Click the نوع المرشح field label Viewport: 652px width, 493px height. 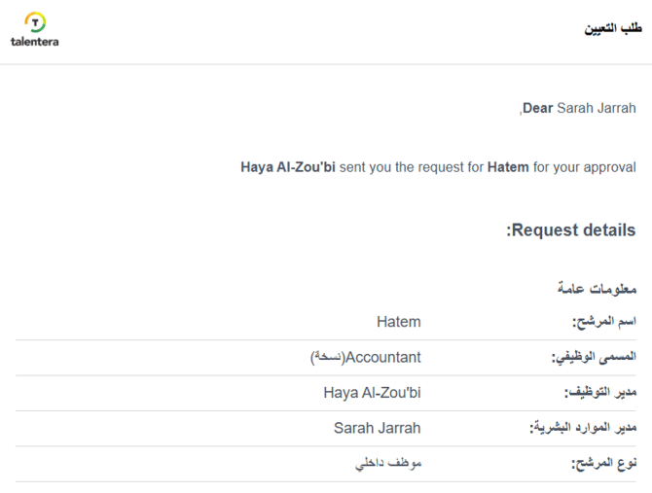605,463
